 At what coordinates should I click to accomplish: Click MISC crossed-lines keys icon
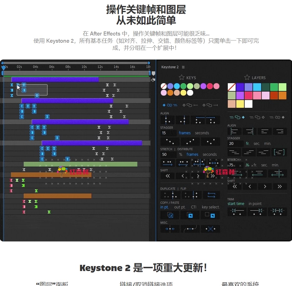[x=211, y=229]
